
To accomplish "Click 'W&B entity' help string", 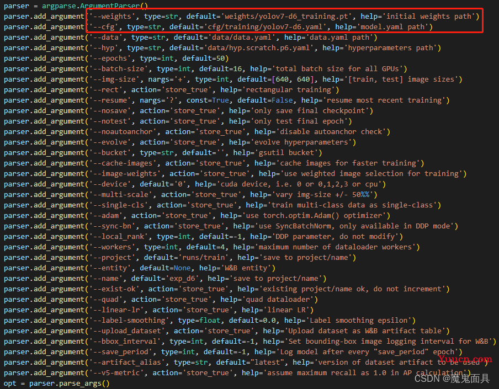I will click(x=246, y=269).
